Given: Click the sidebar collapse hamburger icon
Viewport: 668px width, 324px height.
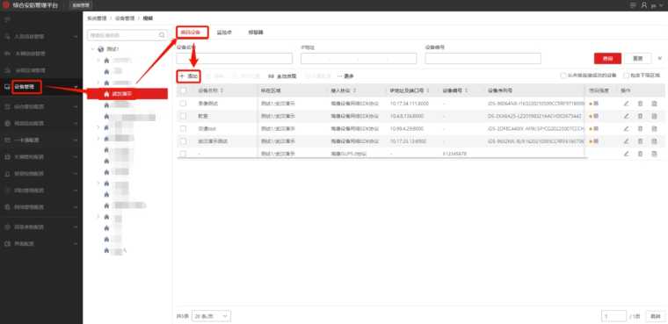Looking at the screenshot, I should pos(7,19).
